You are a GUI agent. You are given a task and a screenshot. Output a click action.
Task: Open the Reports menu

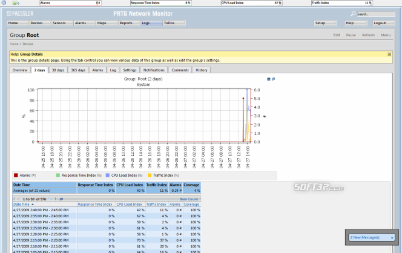129,23
